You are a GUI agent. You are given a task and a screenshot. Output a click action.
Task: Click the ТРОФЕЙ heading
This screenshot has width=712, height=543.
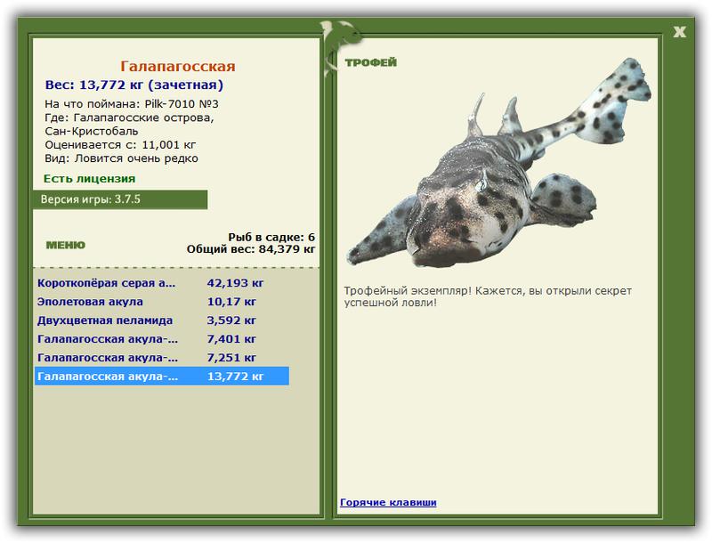click(x=370, y=62)
